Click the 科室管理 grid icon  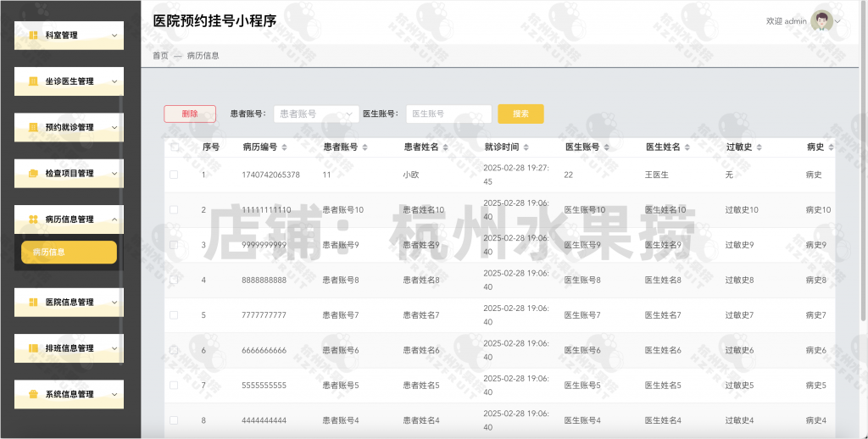pos(33,35)
